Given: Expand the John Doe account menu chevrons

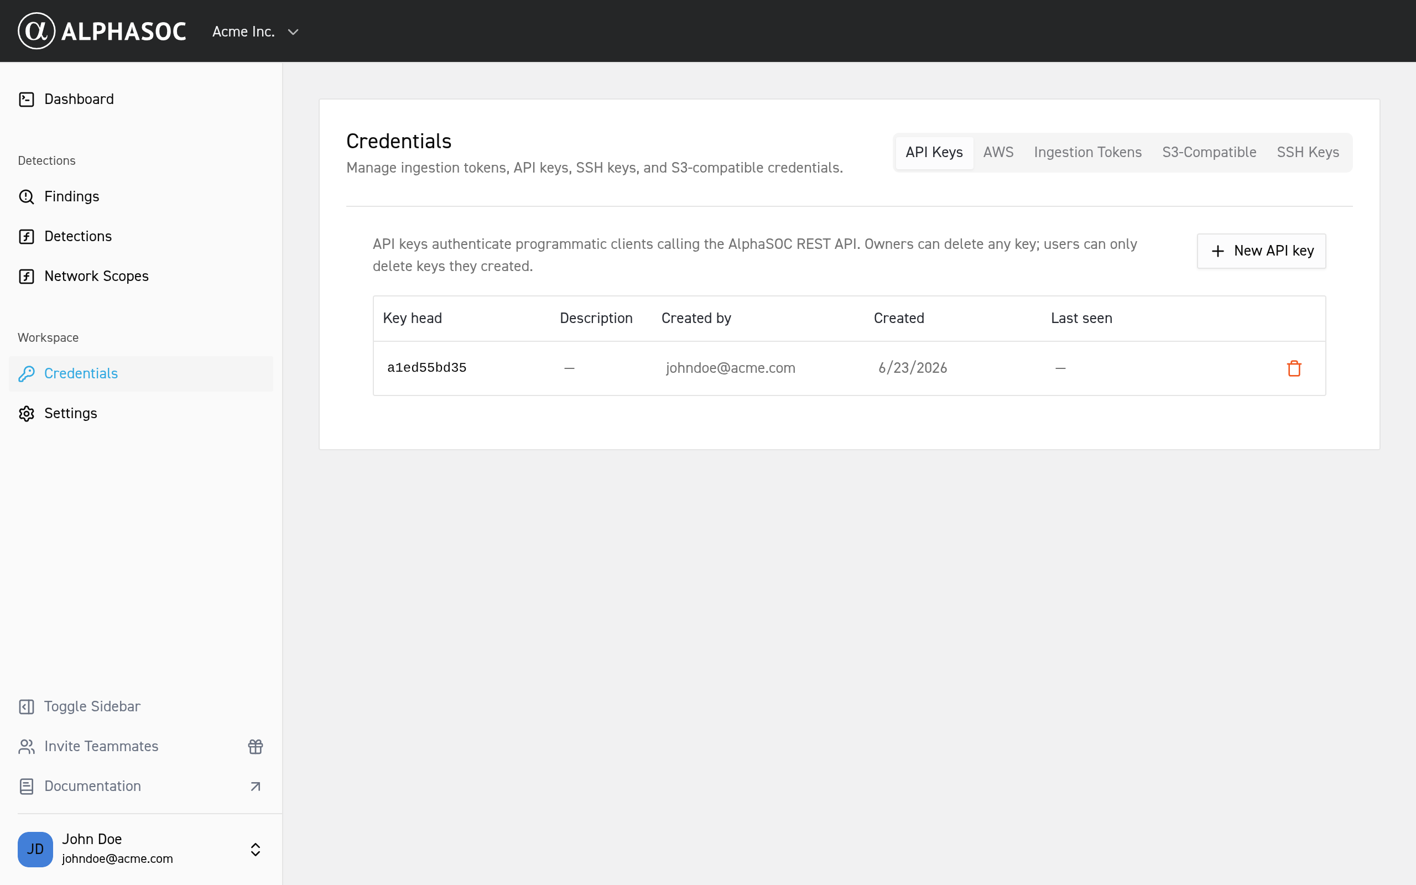Looking at the screenshot, I should 256,849.
